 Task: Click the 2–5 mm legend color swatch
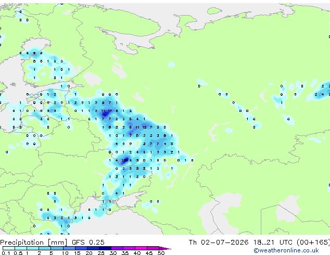pos(45,248)
